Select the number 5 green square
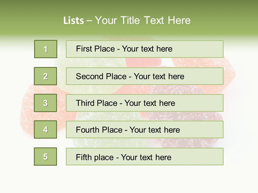The height and width of the screenshot is (193, 258). [45, 157]
